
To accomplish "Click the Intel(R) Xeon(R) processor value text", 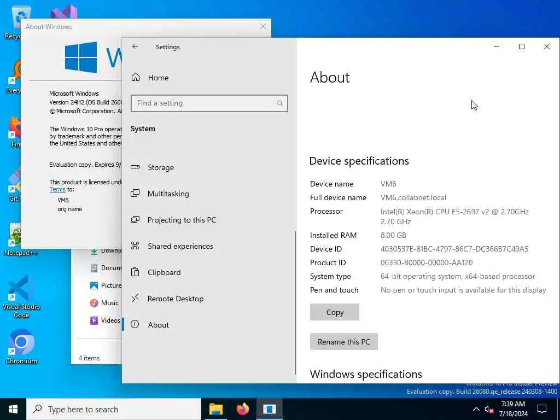I will click(x=454, y=217).
